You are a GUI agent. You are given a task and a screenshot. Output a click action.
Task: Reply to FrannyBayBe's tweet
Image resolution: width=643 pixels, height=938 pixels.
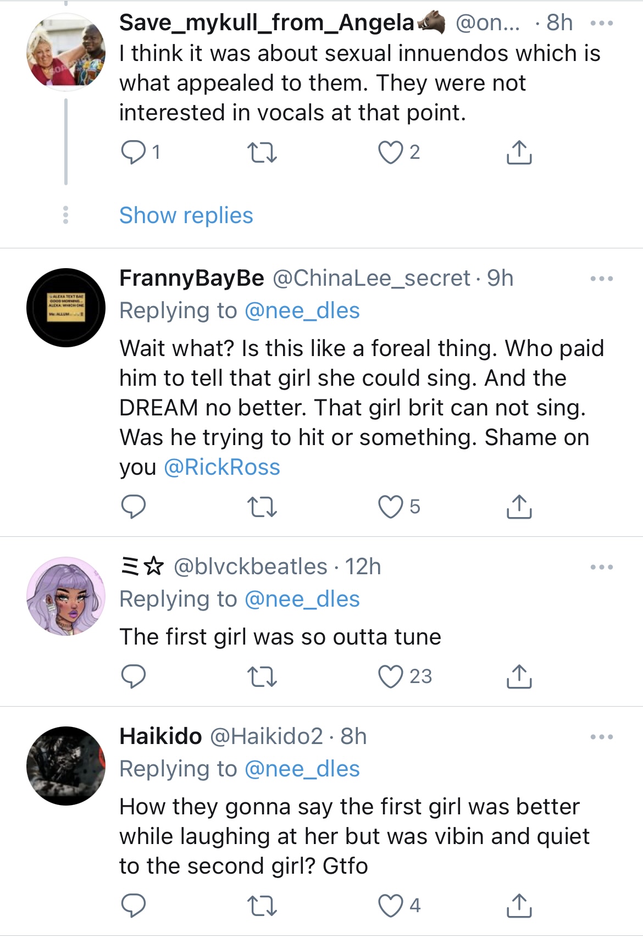point(134,507)
